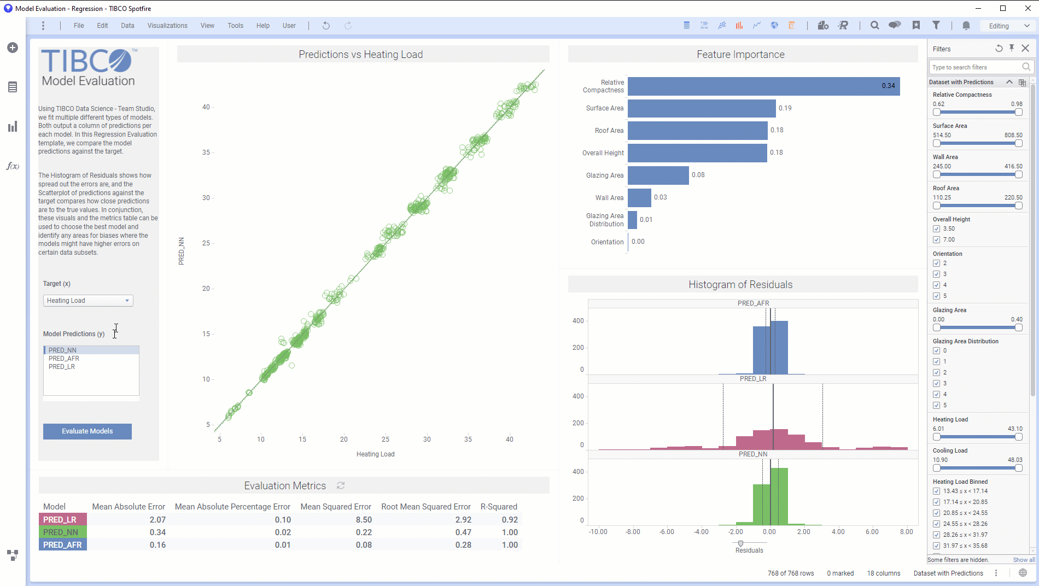
Task: Open the bookmarks panel icon
Action: click(x=916, y=26)
